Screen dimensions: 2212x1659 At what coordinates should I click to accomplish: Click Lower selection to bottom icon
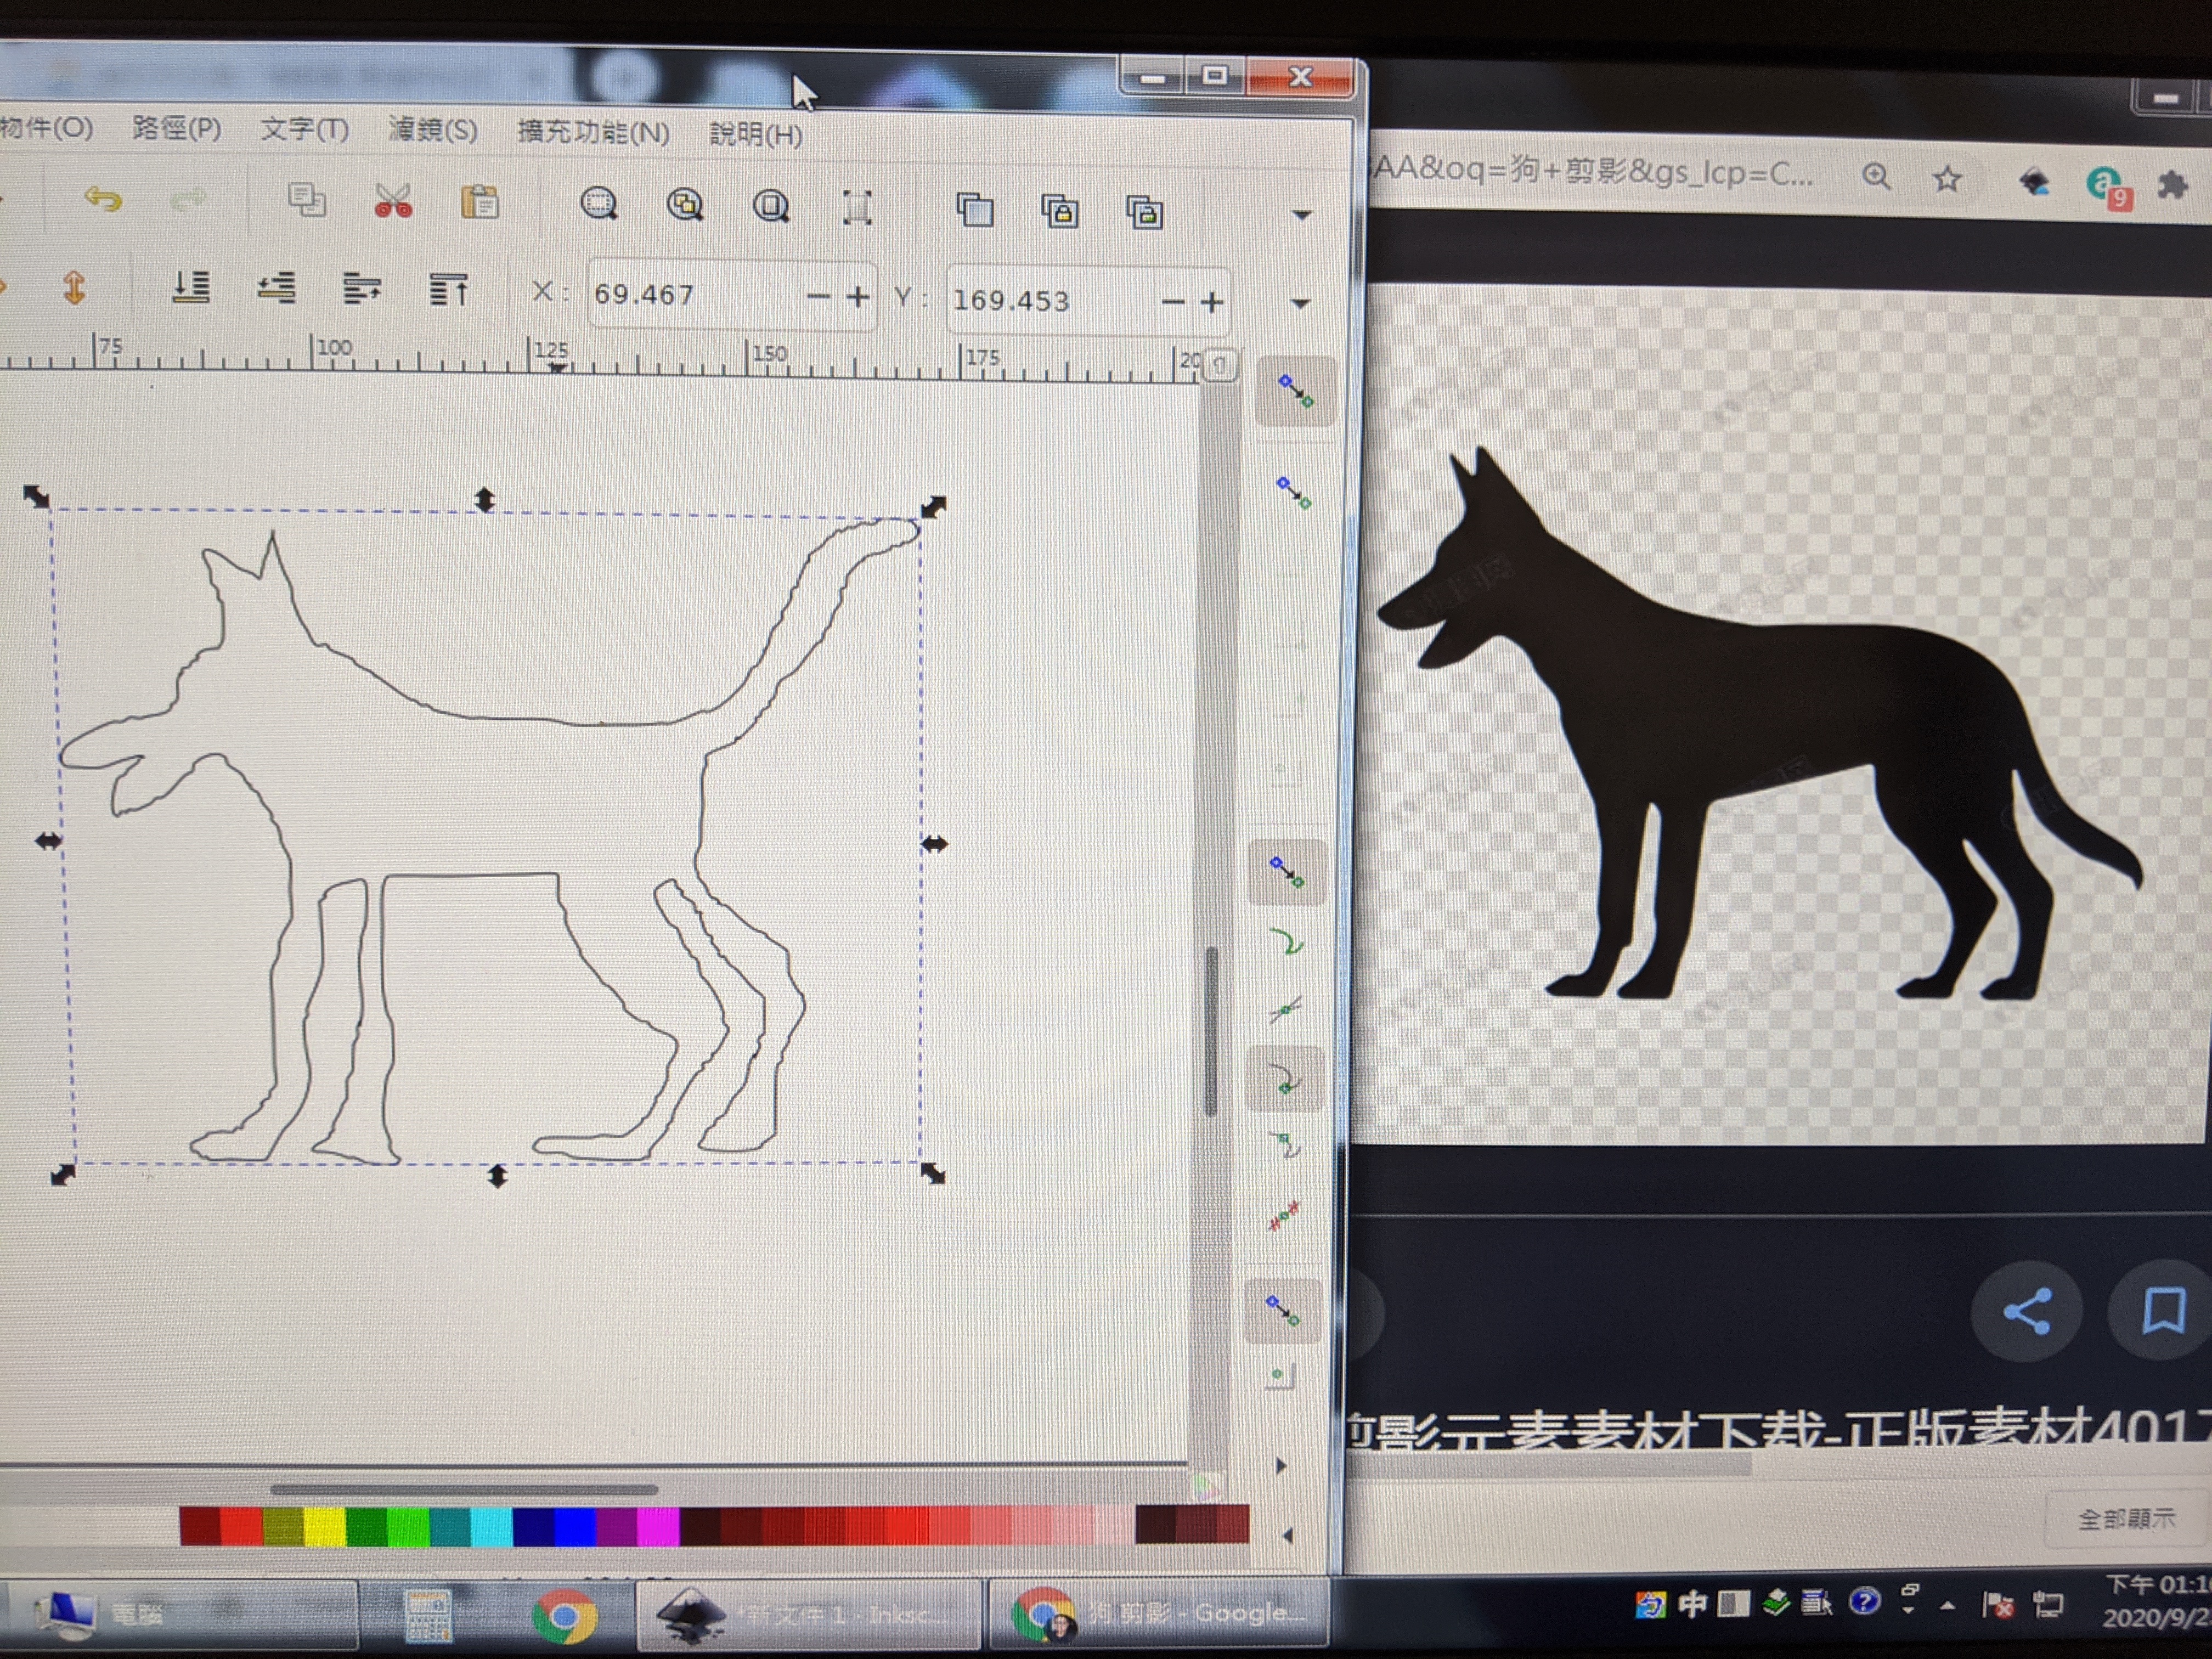point(190,288)
